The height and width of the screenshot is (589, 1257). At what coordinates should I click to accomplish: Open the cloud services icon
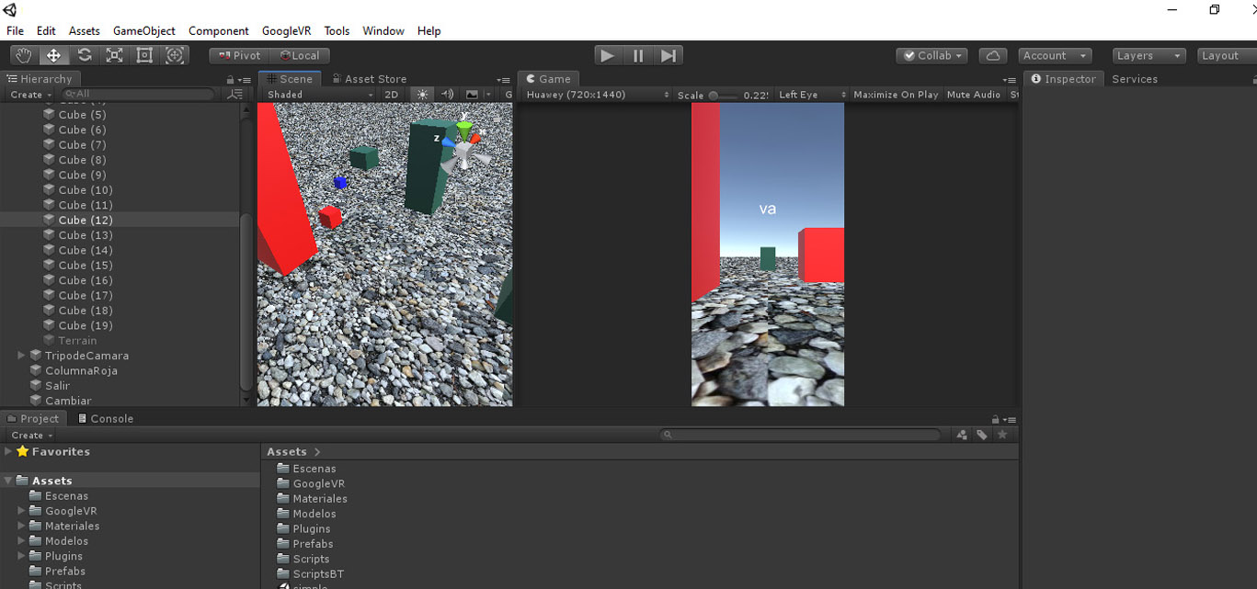click(992, 55)
